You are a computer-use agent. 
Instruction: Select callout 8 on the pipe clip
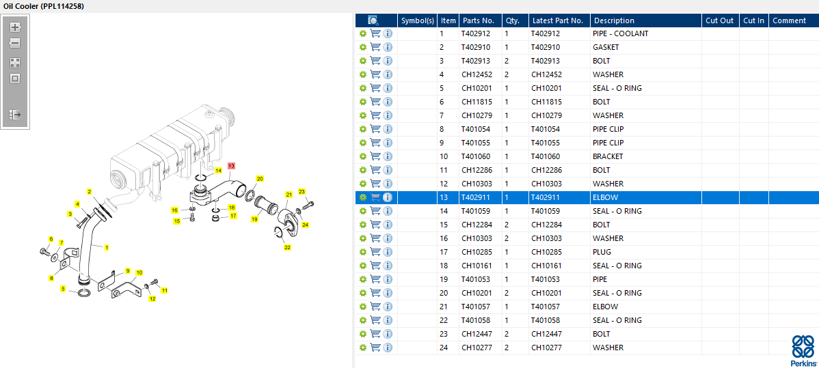[x=51, y=278]
